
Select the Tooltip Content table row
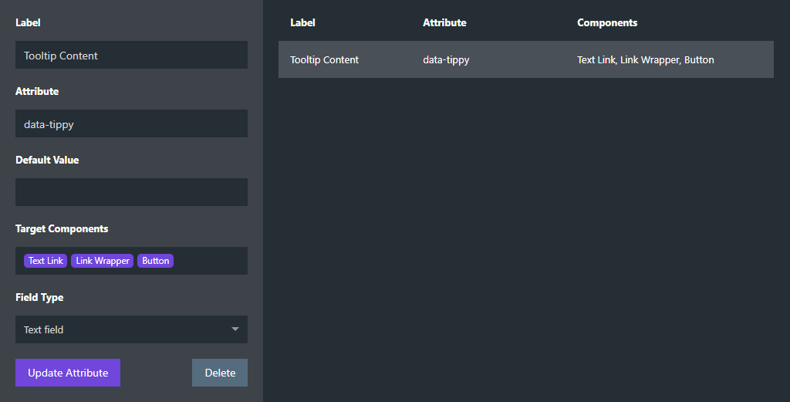coord(526,59)
